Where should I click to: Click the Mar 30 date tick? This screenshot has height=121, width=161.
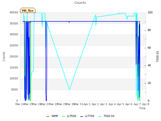tap(70, 104)
